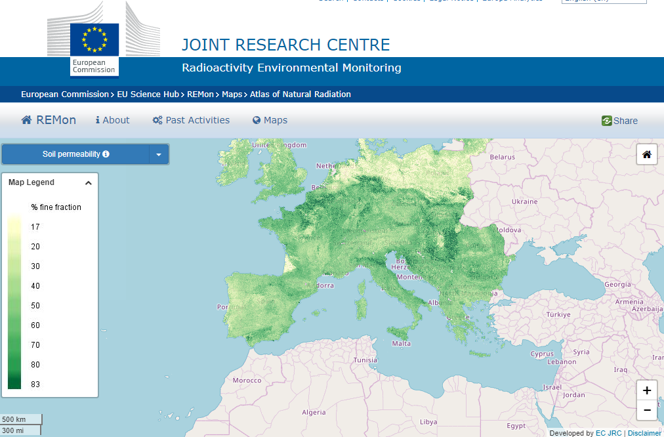Click the Syria label on the map
This screenshot has width=664, height=437.
581,352
